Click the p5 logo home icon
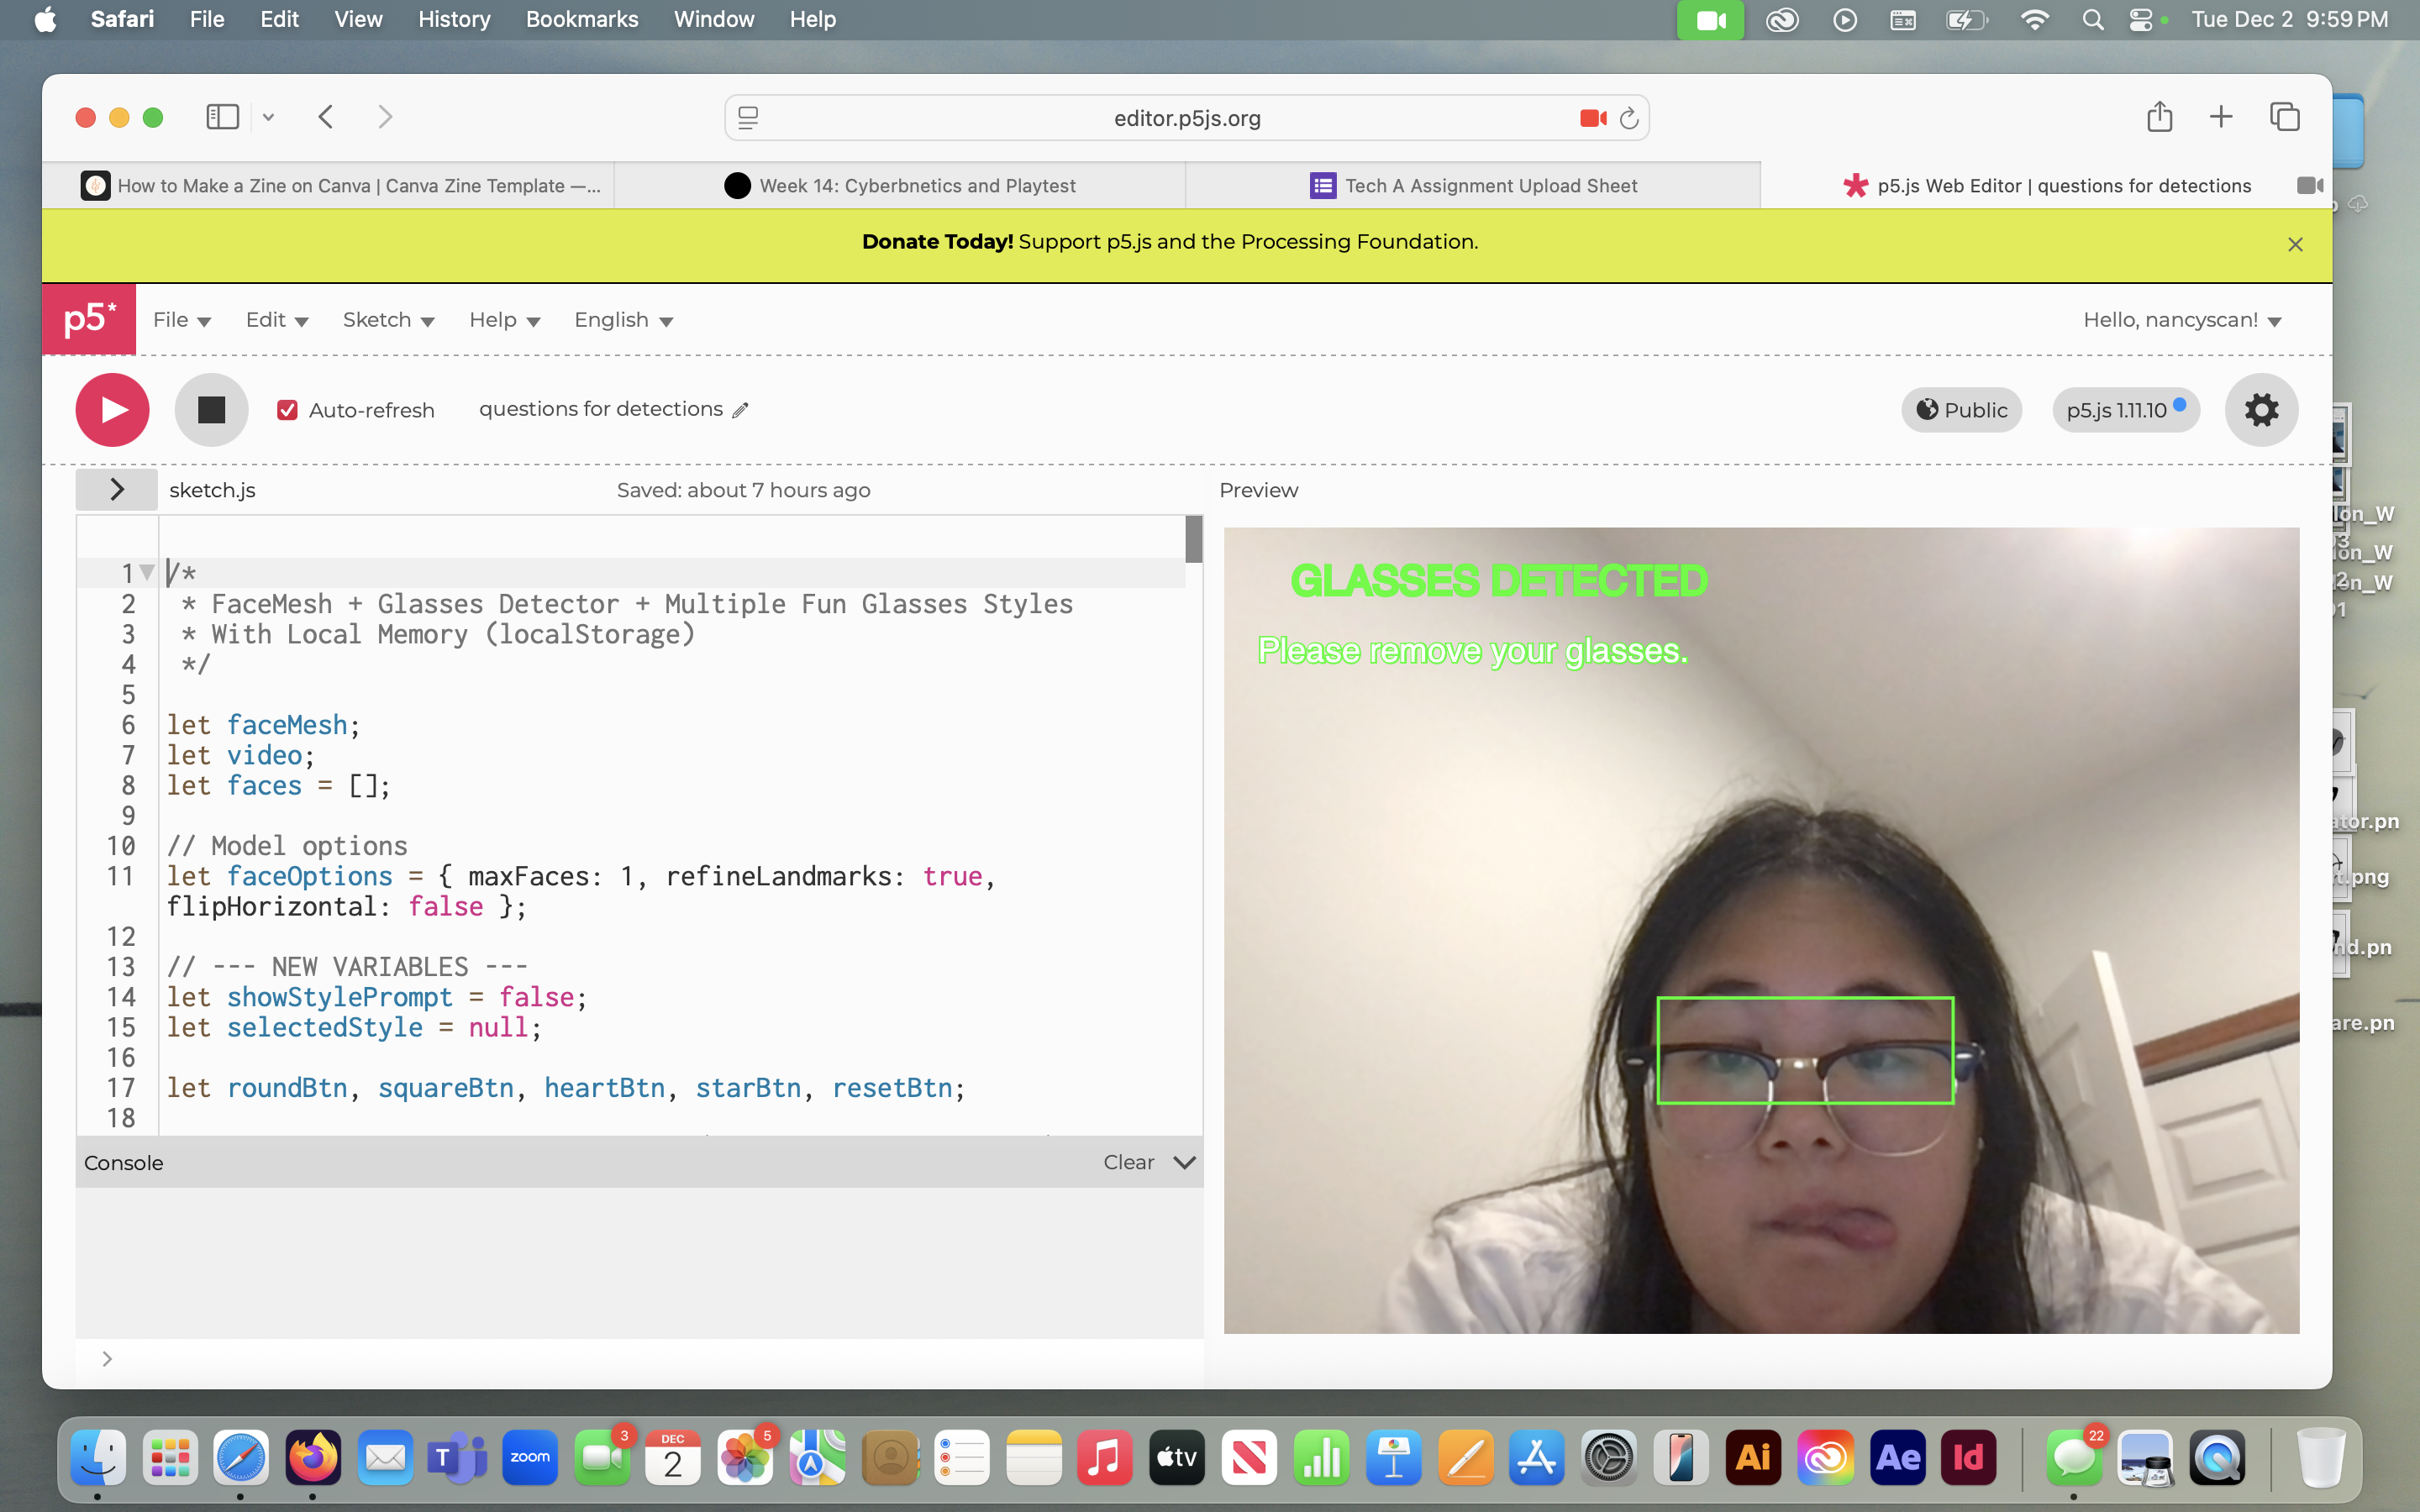The height and width of the screenshot is (1512, 2420). tap(89, 320)
